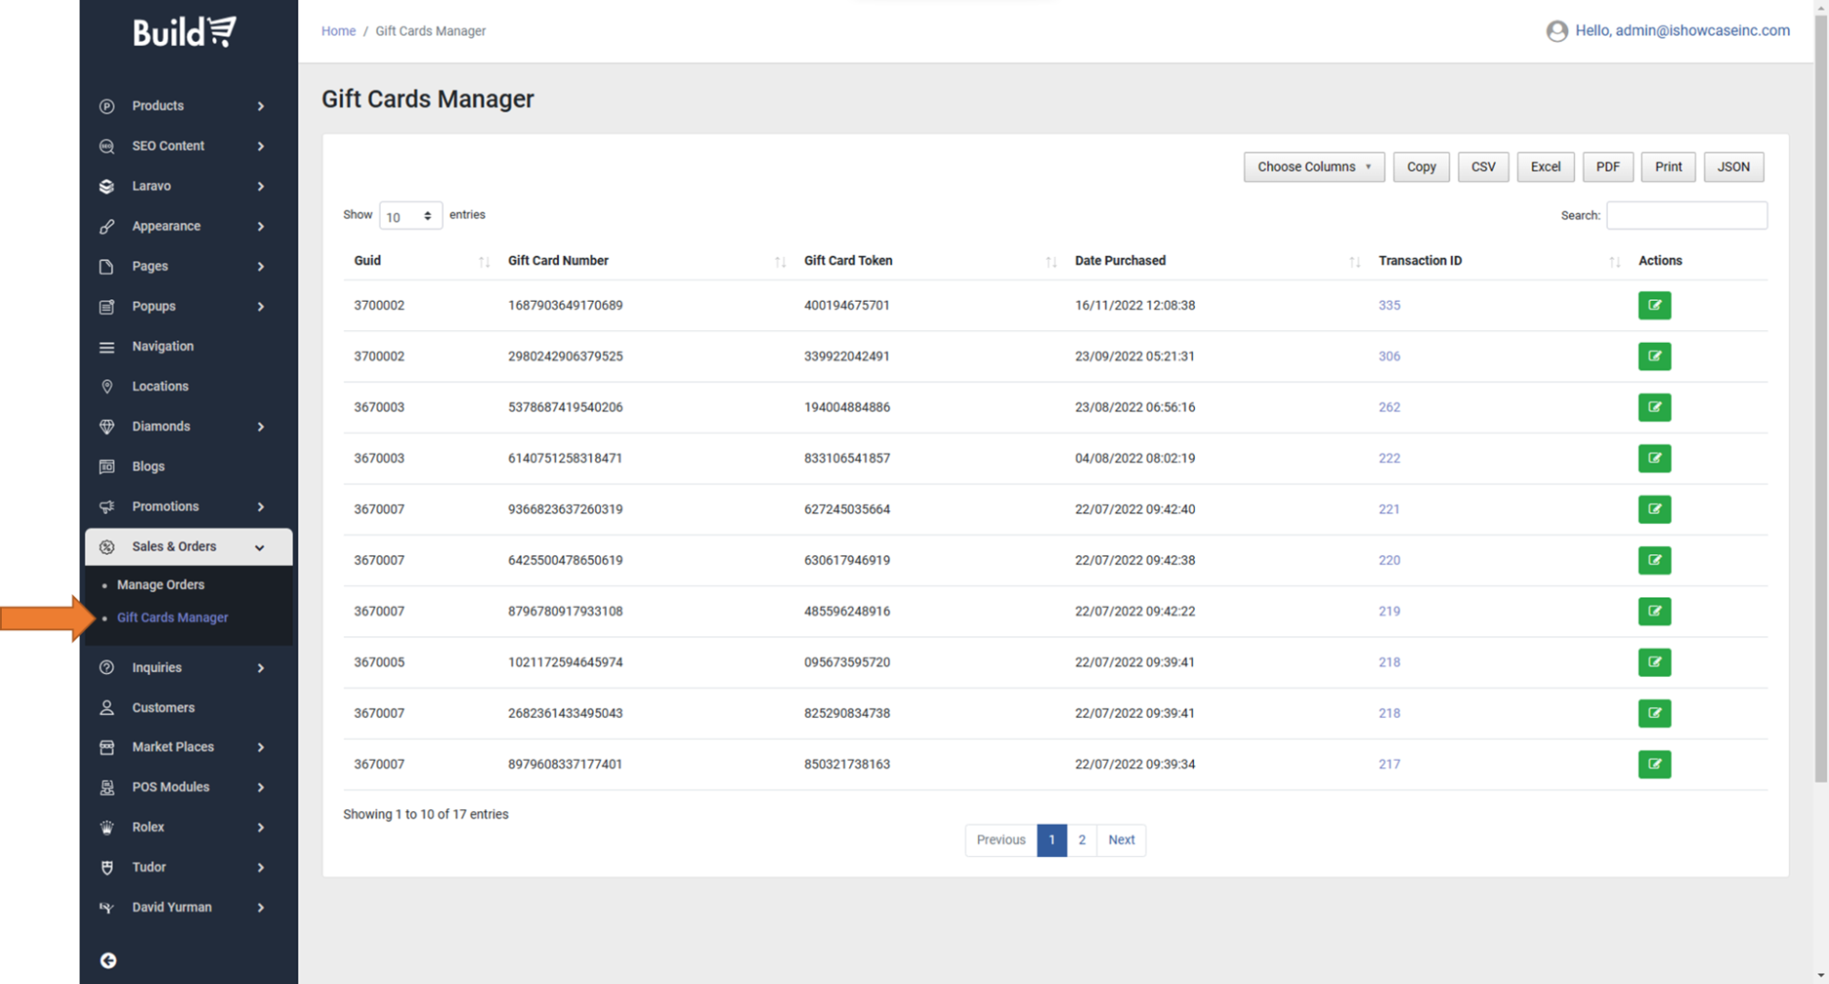
Task: Open the Choose Columns dropdown
Action: pos(1313,166)
